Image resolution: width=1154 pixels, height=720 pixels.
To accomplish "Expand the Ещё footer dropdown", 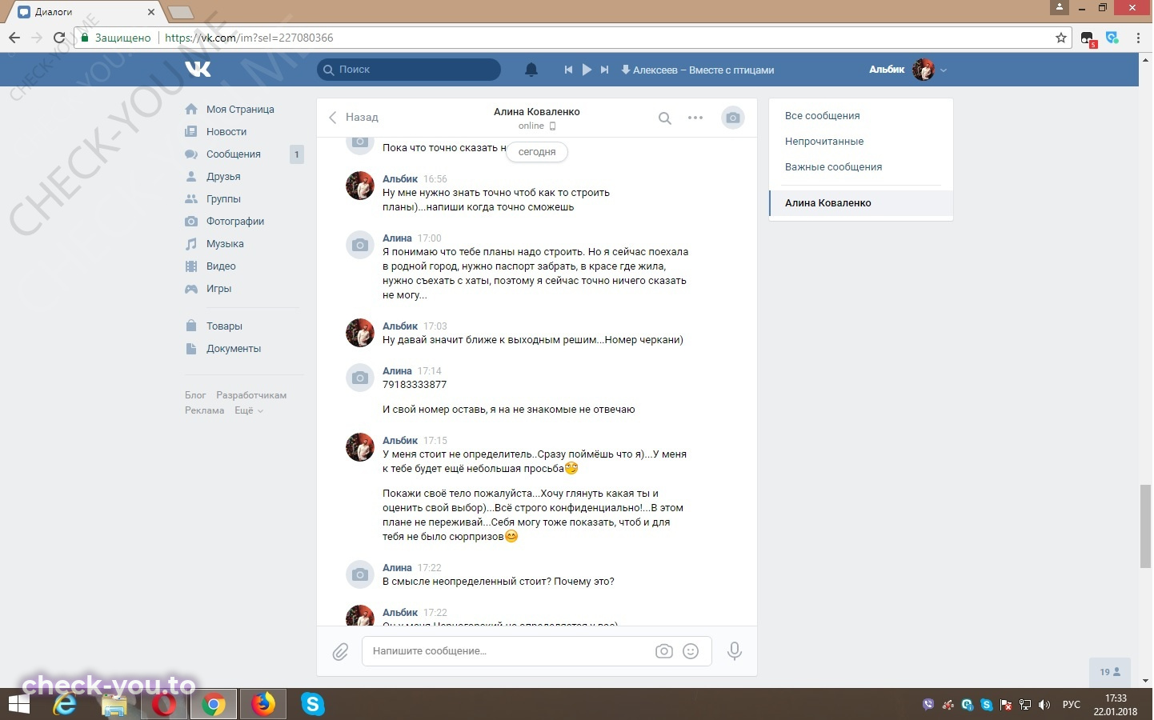I will 248,410.
